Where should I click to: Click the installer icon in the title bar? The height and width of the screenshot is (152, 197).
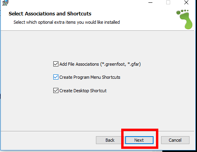[x=5, y=3]
